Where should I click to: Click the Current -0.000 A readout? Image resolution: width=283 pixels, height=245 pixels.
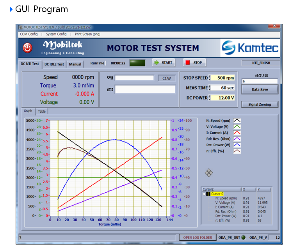(x=67, y=94)
